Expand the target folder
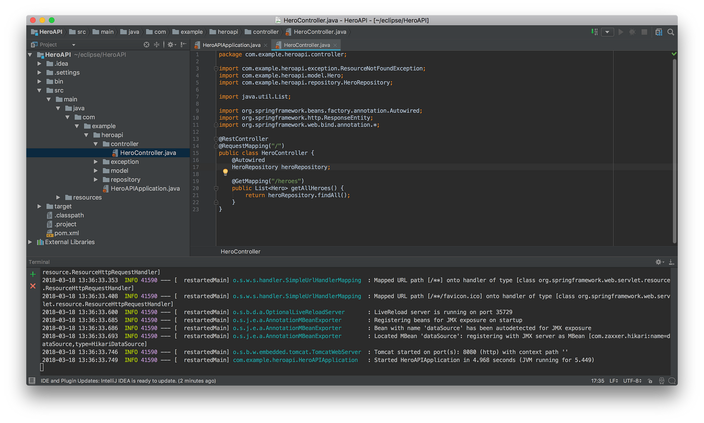Image resolution: width=704 pixels, height=423 pixels. tap(39, 206)
